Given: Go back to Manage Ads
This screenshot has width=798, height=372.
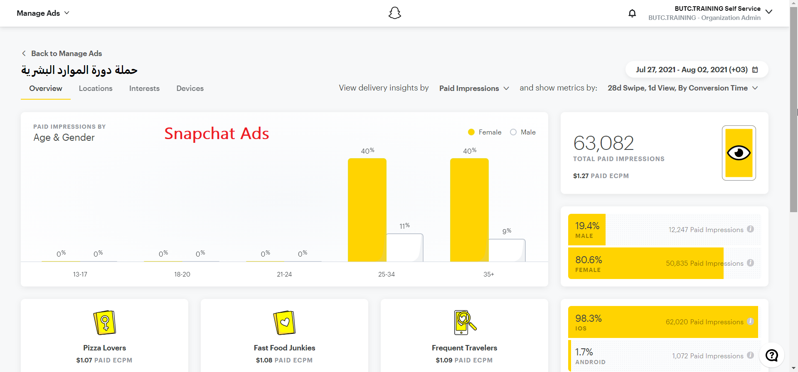Looking at the screenshot, I should (62, 54).
